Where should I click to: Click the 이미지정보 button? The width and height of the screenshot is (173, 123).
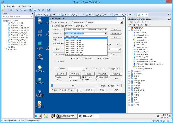(x=115, y=33)
